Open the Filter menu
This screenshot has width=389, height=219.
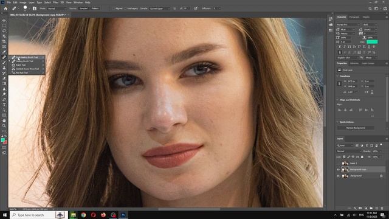coord(55,2)
